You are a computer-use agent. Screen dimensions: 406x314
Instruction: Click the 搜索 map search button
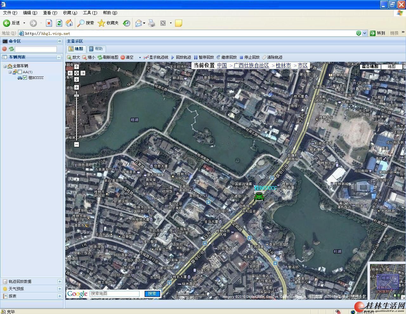click(152, 294)
